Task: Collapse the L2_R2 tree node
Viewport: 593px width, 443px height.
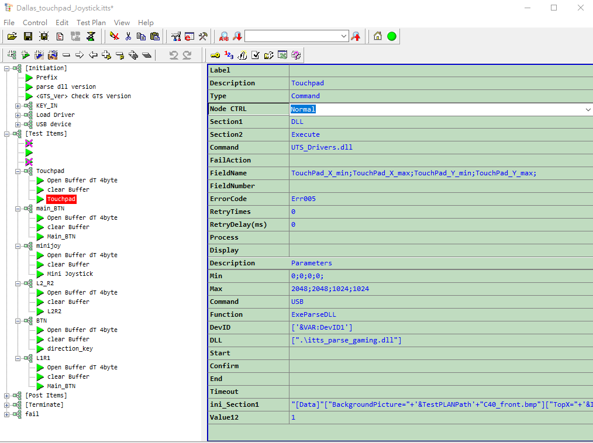Action: click(x=18, y=283)
